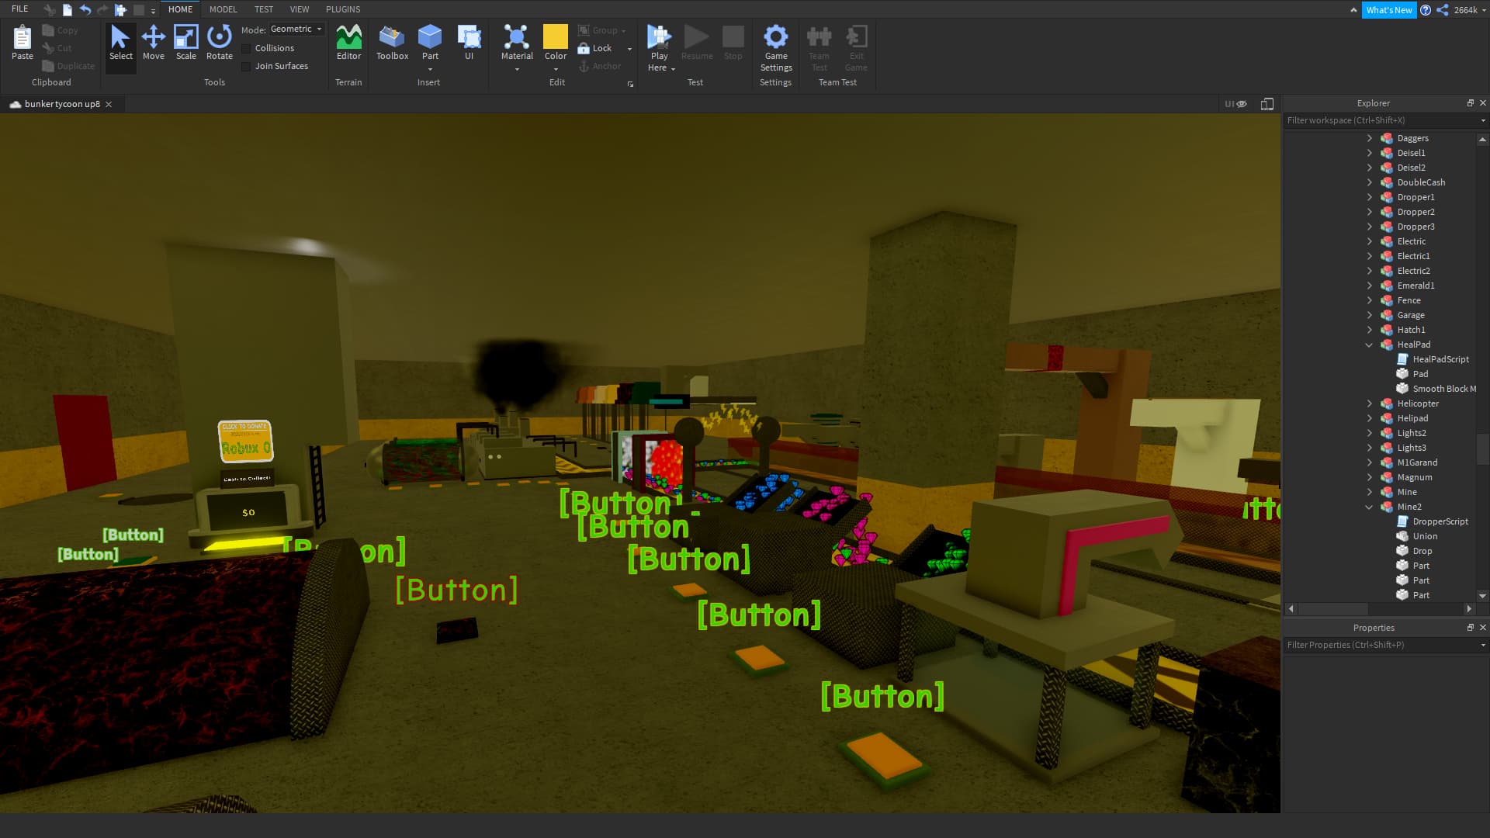This screenshot has height=838, width=1490.
Task: Open the help question mark icon
Action: (1426, 10)
